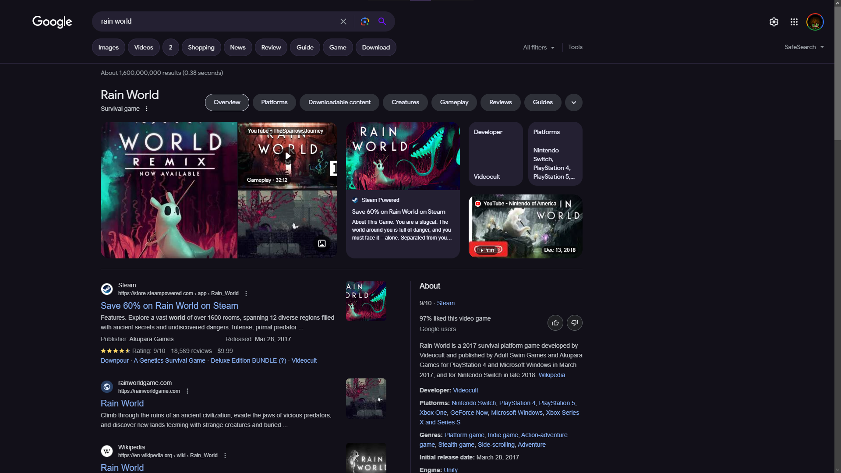Clear the search box with X icon
The image size is (841, 473).
click(x=343, y=21)
